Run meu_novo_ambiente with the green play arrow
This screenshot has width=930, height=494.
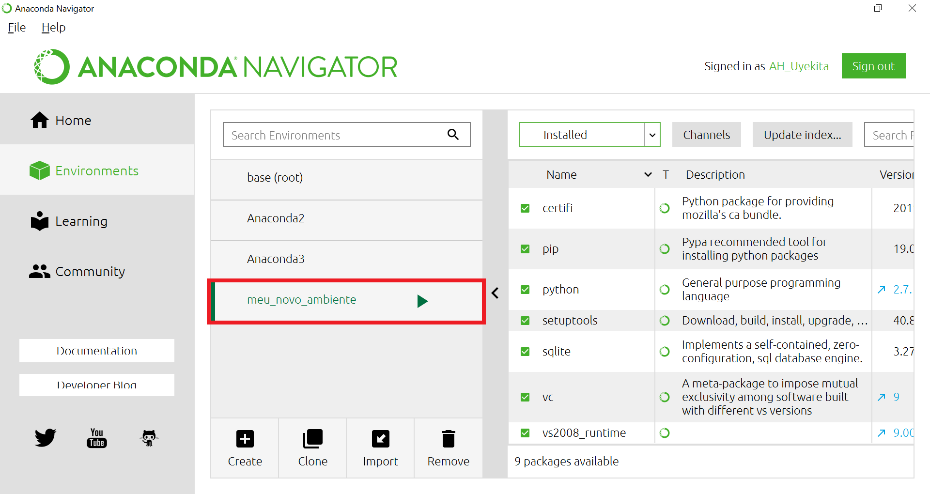pos(422,301)
